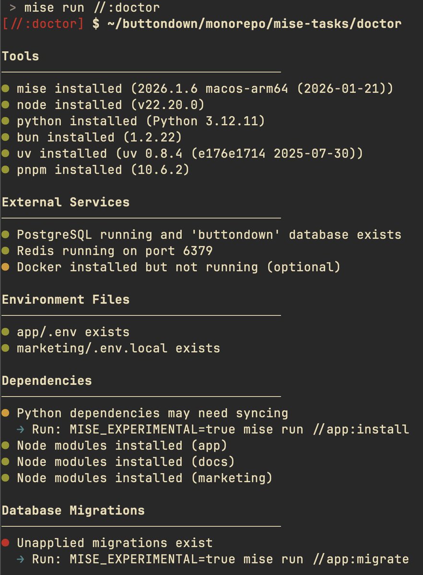
Task: Click the green dot beside mise installed
Action: (x=5, y=89)
